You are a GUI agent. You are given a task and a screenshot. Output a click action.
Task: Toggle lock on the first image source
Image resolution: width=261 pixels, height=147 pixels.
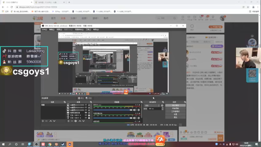click(x=89, y=105)
